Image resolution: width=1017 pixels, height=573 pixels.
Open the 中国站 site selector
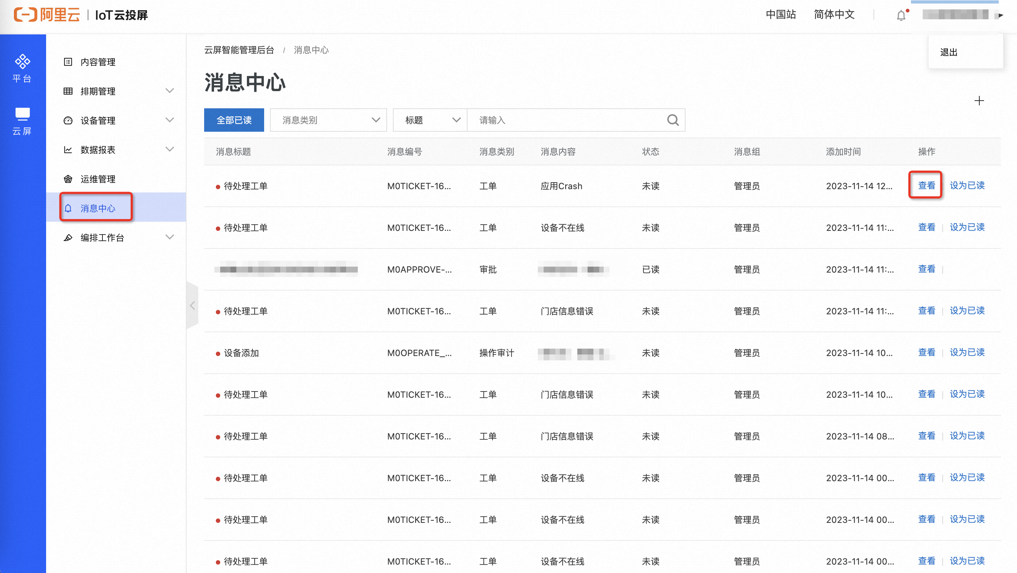781,15
